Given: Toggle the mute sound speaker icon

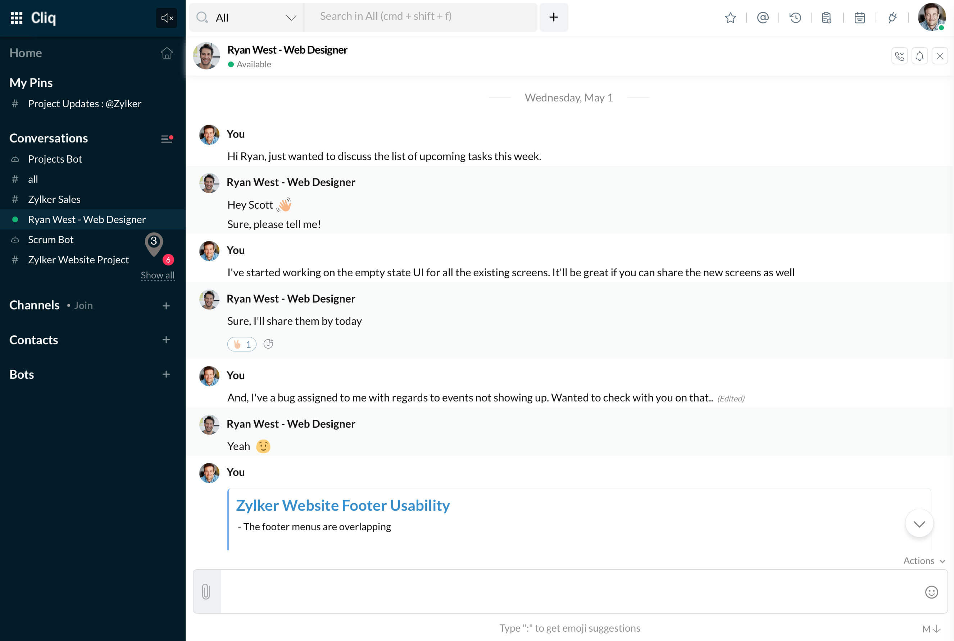Looking at the screenshot, I should 166,18.
